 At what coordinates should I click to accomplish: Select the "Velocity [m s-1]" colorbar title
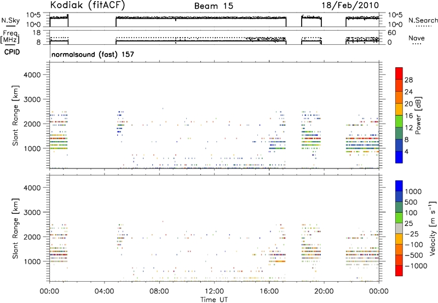(x=433, y=228)
